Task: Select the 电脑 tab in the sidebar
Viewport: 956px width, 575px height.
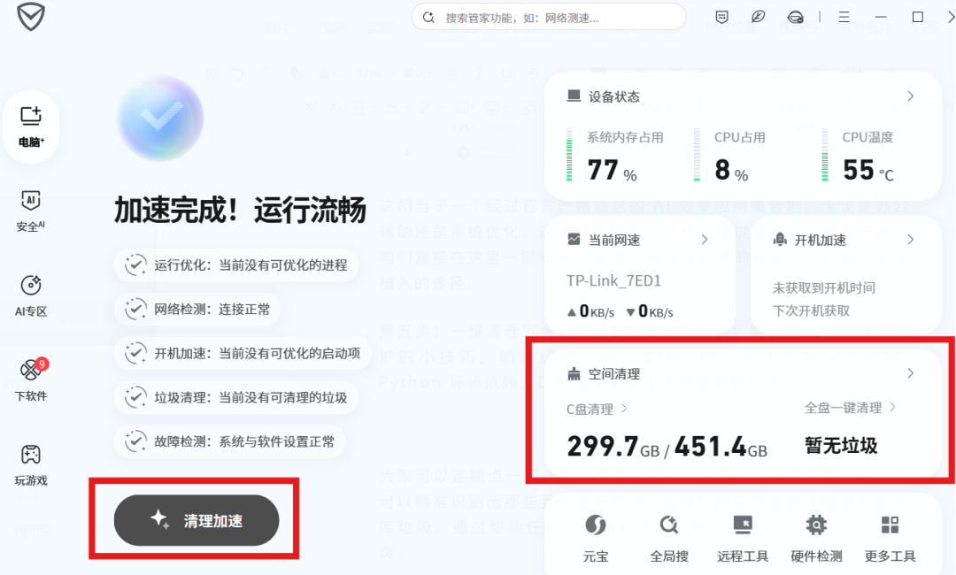Action: click(x=31, y=126)
